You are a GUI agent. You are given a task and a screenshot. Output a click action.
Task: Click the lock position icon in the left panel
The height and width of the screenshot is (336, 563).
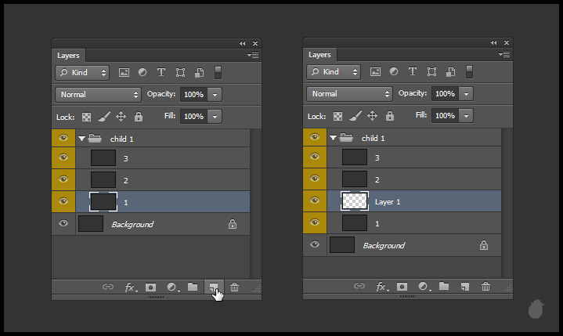[121, 117]
